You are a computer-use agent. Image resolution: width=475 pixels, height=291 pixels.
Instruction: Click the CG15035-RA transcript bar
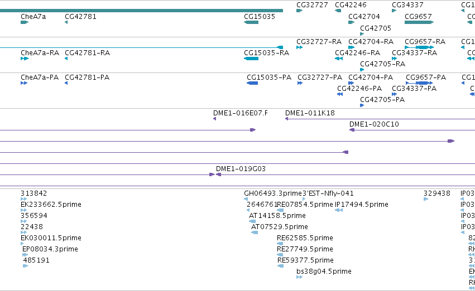coord(251,59)
